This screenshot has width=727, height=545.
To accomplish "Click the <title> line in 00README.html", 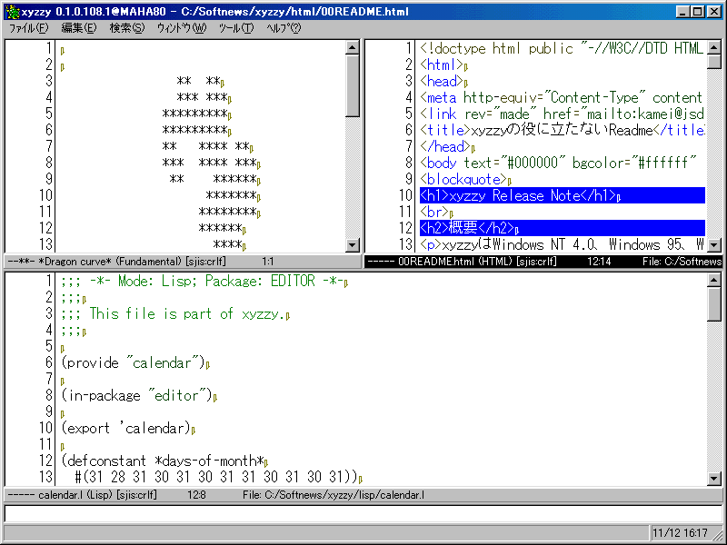I will pyautogui.click(x=563, y=130).
